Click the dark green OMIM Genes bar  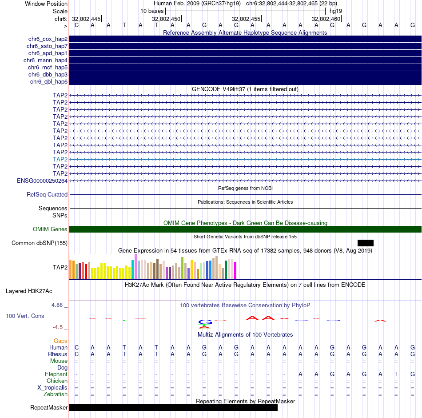point(245,229)
